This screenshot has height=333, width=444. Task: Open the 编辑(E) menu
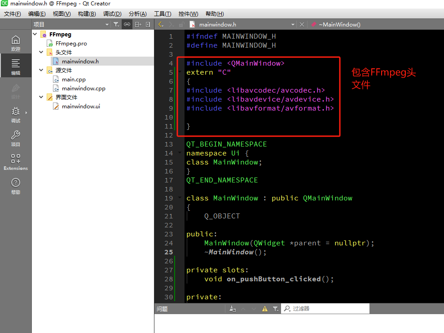coord(37,14)
